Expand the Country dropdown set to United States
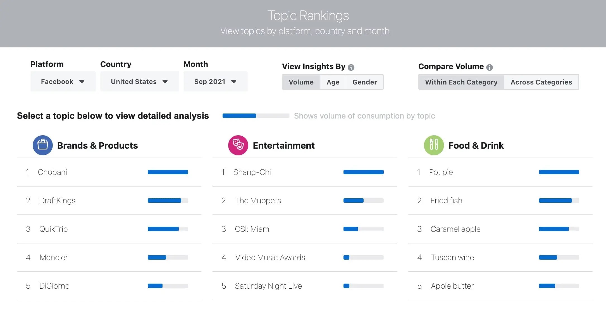 (x=139, y=81)
